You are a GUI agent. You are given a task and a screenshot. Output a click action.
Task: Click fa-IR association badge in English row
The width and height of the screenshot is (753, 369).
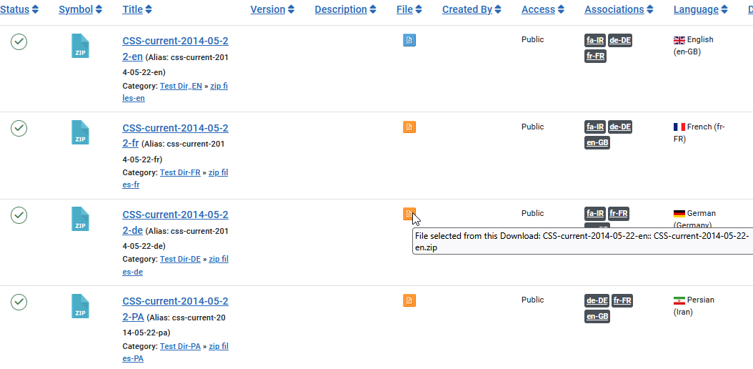tap(595, 40)
